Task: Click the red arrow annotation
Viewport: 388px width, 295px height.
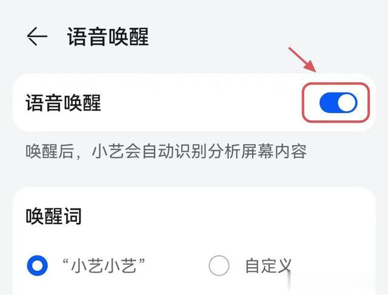Action: tap(303, 60)
